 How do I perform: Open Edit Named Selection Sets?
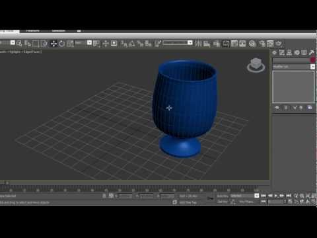[158, 44]
